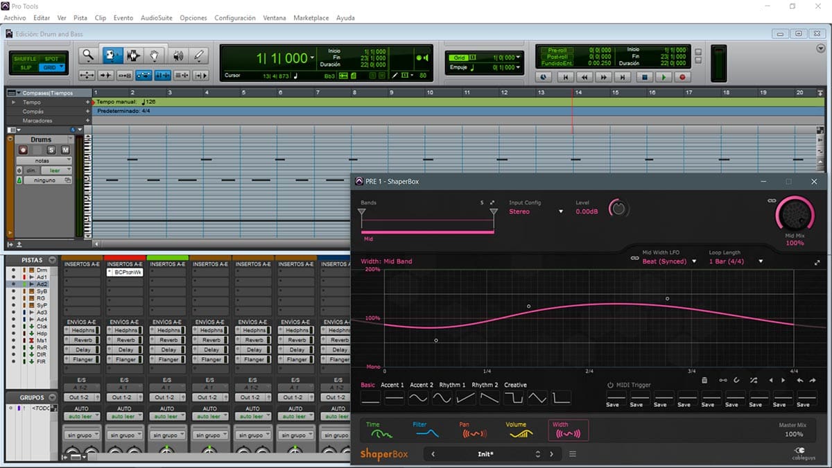Screen dimensions: 832x468
Task: Click the fast forward transport button
Action: (x=604, y=78)
